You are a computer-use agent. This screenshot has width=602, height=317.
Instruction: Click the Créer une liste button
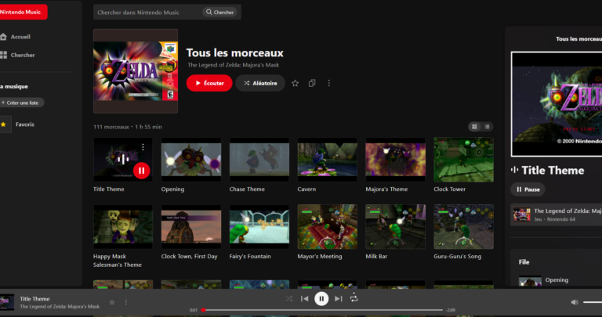pyautogui.click(x=22, y=103)
